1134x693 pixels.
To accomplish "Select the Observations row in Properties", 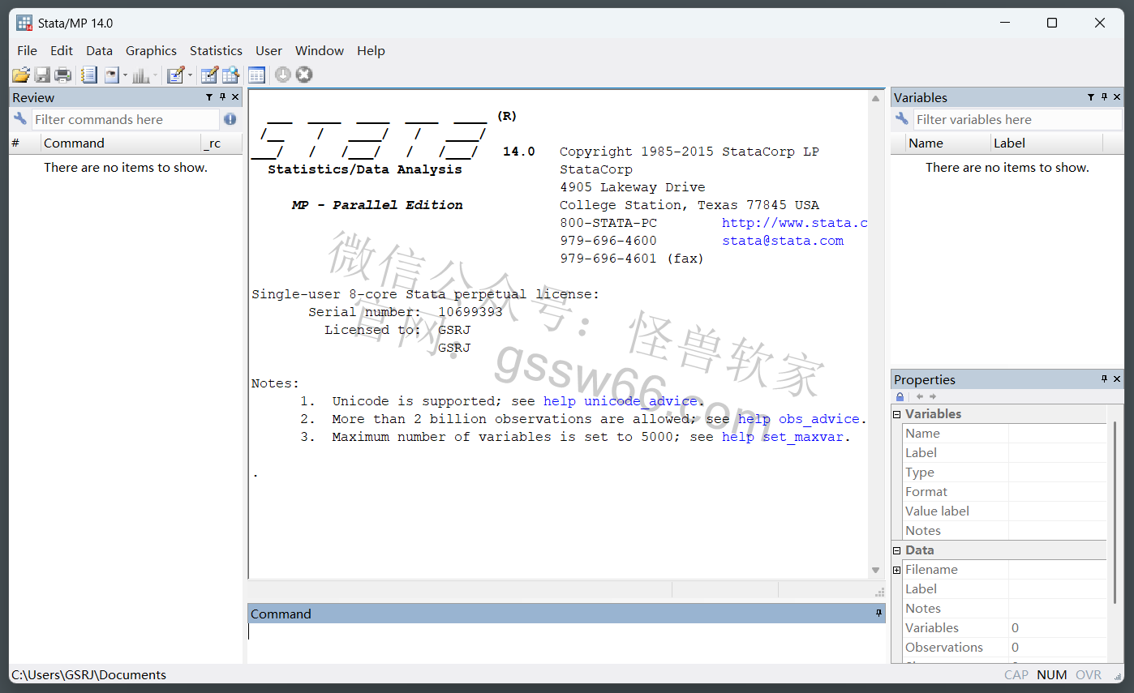I will click(1004, 648).
